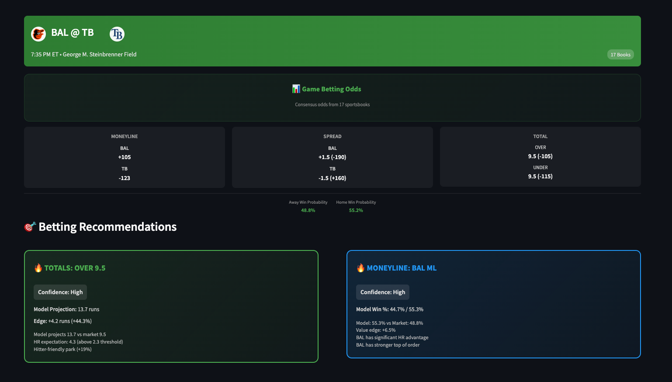The height and width of the screenshot is (382, 672).
Task: Click the George M. Steinbrenner Field venue text
Action: pos(99,54)
